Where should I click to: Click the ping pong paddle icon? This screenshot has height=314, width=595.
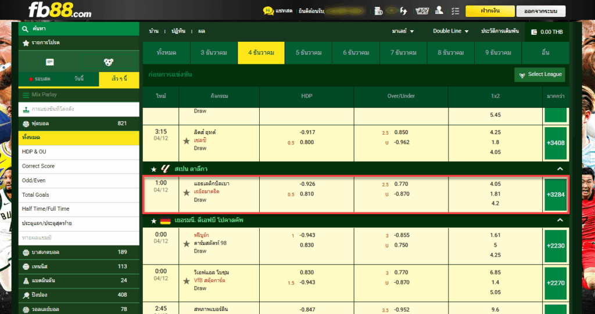(x=26, y=295)
